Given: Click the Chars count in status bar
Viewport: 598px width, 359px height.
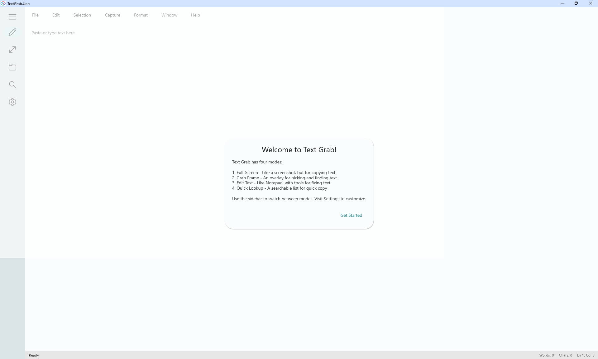Looking at the screenshot, I should tap(565, 355).
